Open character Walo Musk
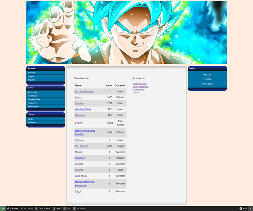This screenshot has width=253, height=211. (81, 176)
